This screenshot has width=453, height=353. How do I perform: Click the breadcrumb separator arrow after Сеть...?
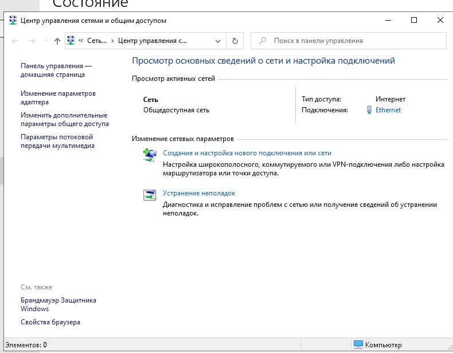[x=112, y=41]
